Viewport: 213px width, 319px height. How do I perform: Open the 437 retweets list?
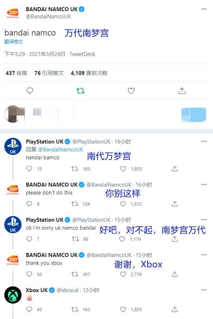click(16, 73)
